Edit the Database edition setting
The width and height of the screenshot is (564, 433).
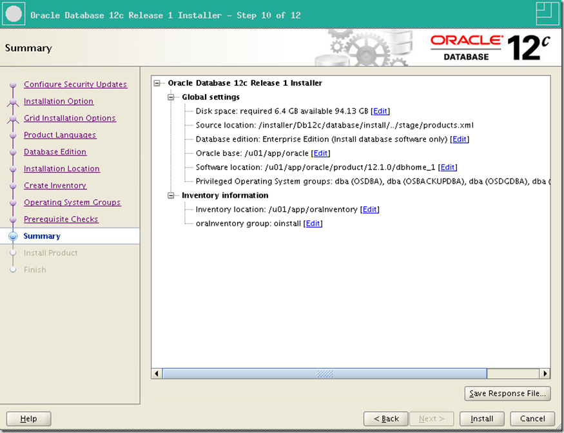460,139
